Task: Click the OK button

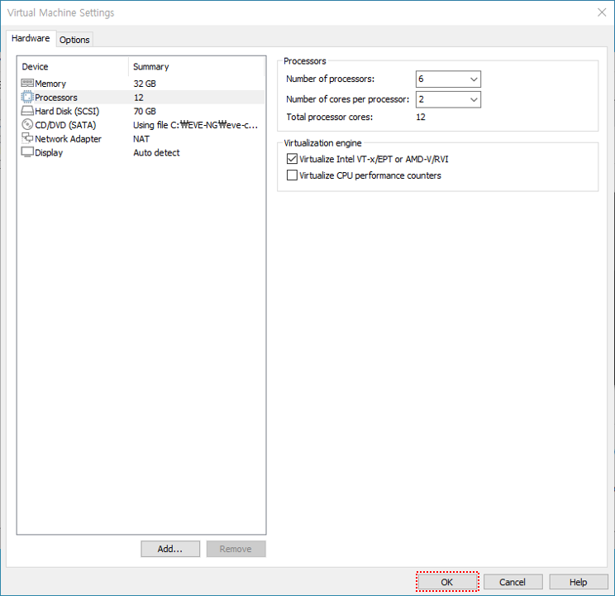Action: (x=447, y=582)
